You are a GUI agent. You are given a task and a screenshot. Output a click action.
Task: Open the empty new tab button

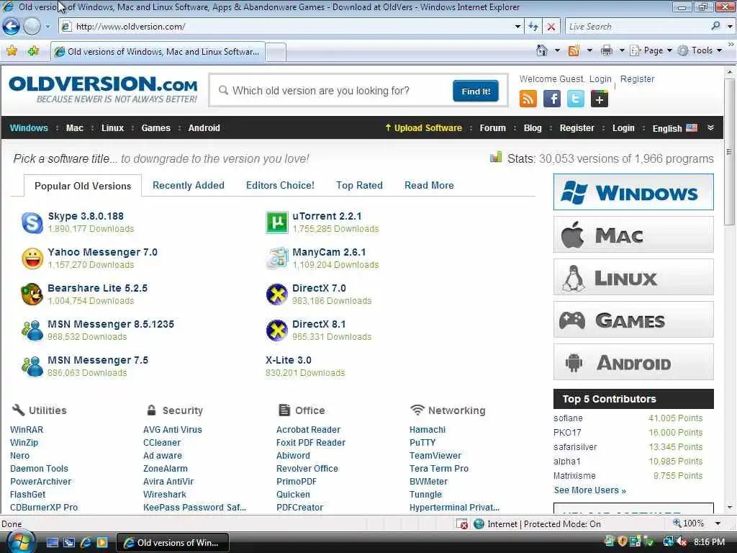[276, 52]
